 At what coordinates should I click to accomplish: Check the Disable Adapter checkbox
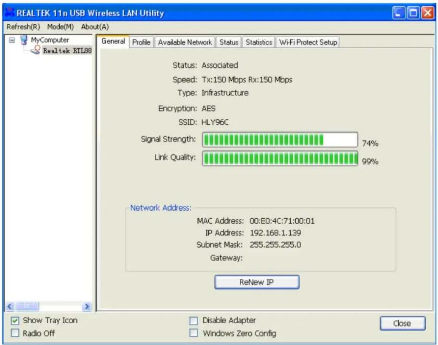[193, 321]
